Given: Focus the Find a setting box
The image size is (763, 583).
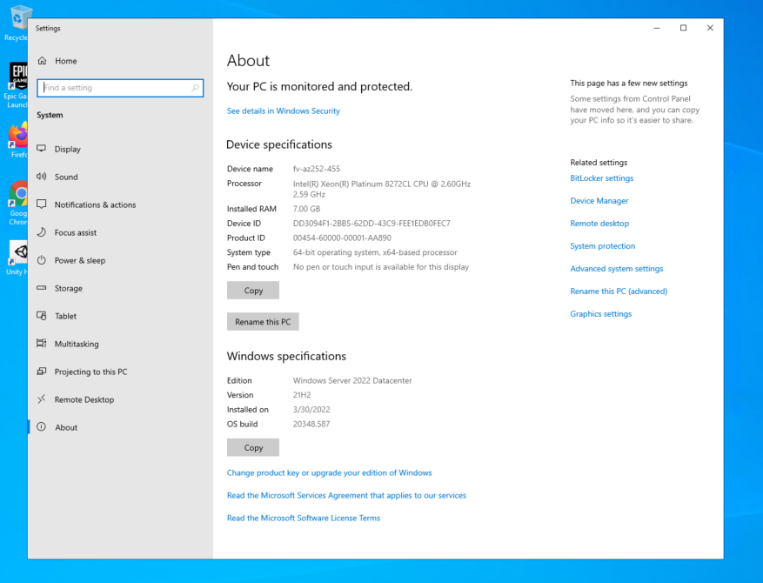Looking at the screenshot, I should (120, 88).
